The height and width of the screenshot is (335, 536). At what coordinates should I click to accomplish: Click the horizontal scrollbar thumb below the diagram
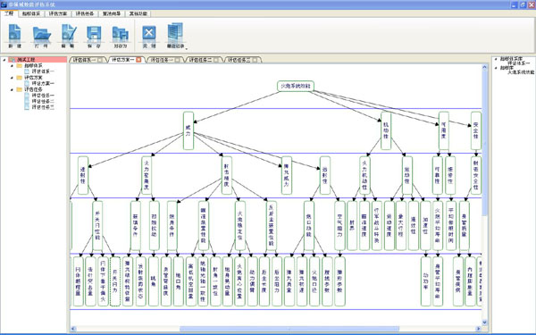pyautogui.click(x=289, y=329)
